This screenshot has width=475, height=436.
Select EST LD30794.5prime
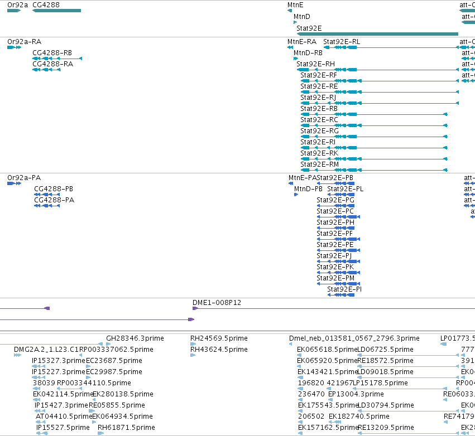(386, 406)
